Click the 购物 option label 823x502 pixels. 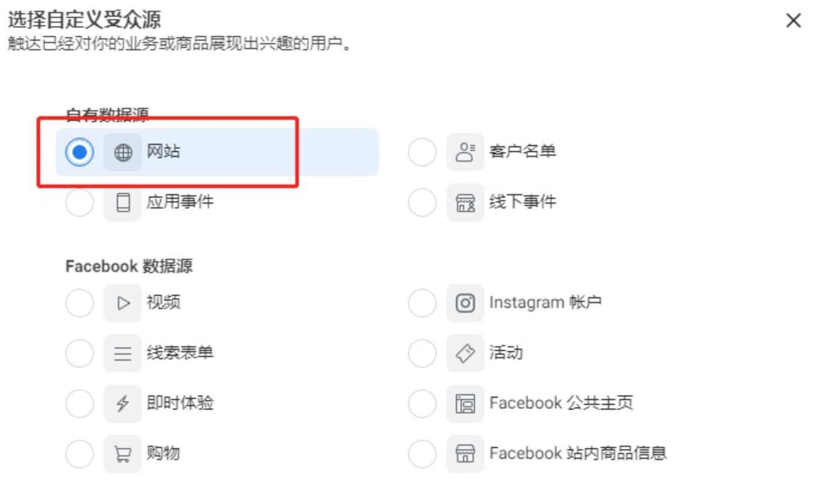pyautogui.click(x=163, y=453)
